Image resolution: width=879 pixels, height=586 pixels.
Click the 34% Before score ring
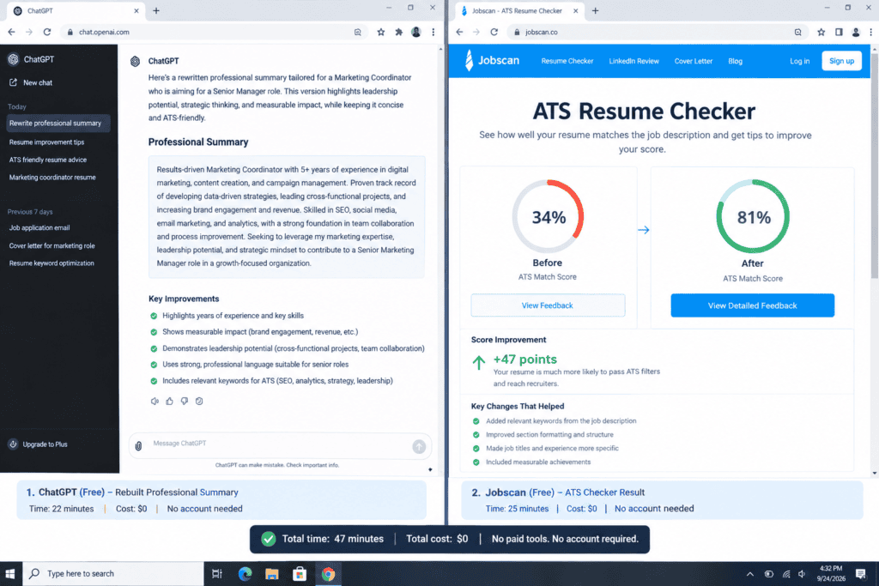(548, 216)
